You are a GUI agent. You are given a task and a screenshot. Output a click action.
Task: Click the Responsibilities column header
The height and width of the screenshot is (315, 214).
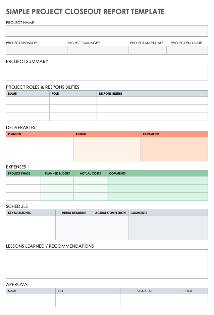coord(152,94)
